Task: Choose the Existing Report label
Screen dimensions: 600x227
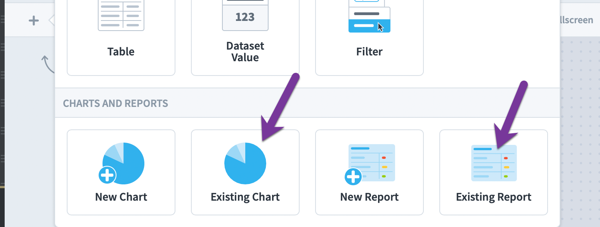Action: tap(494, 197)
